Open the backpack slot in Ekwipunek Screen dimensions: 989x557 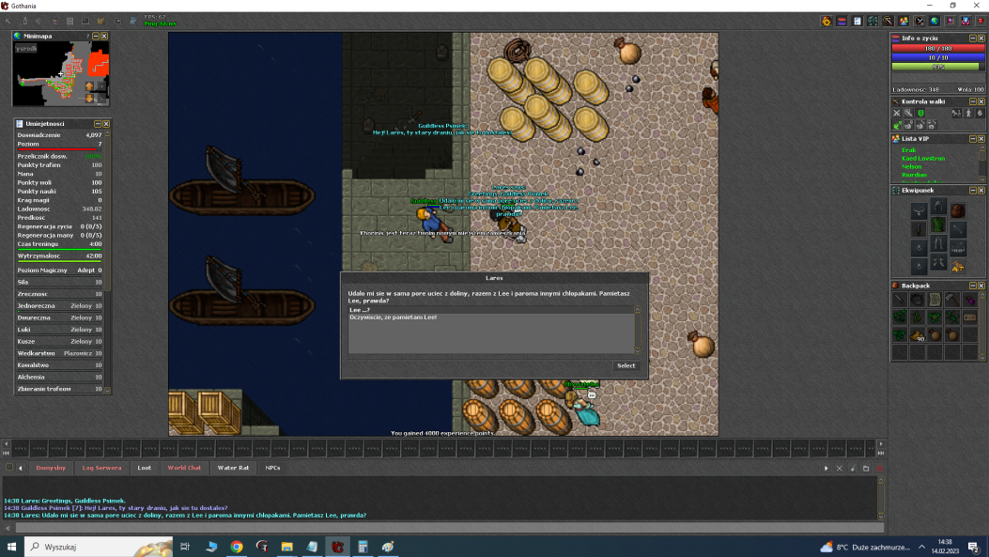(x=957, y=210)
